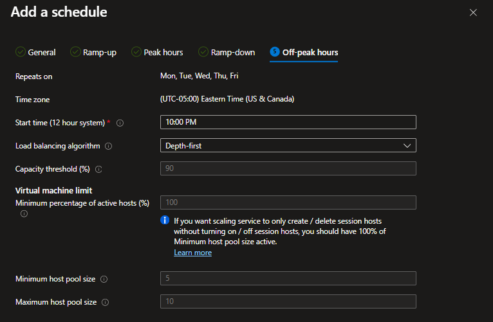Click the Ramp-down checkmark icon
Viewport: 493px width, 322px height.
[203, 52]
